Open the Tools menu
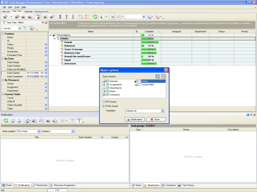 click(x=17, y=7)
